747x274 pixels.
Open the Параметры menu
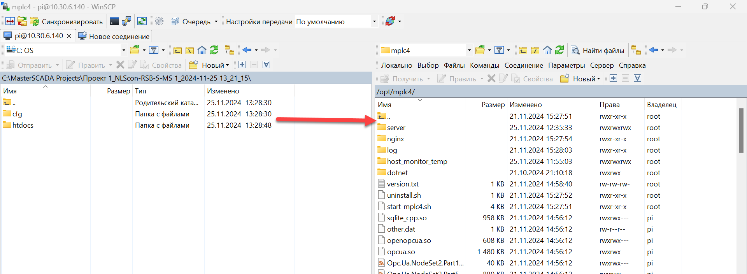(566, 65)
